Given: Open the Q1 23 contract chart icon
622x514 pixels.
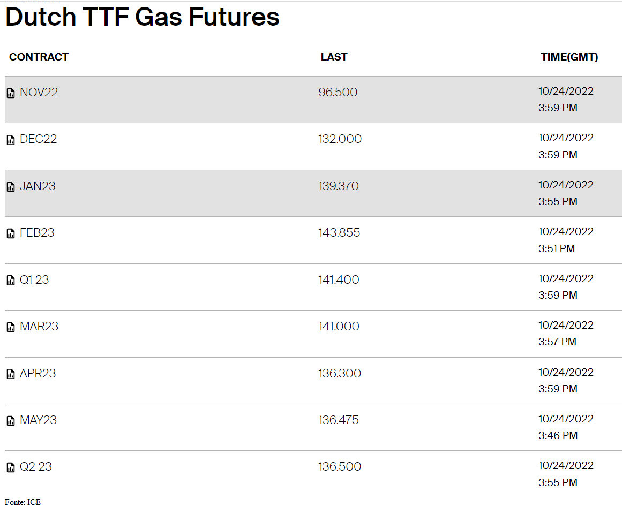Looking at the screenshot, I should click(11, 281).
